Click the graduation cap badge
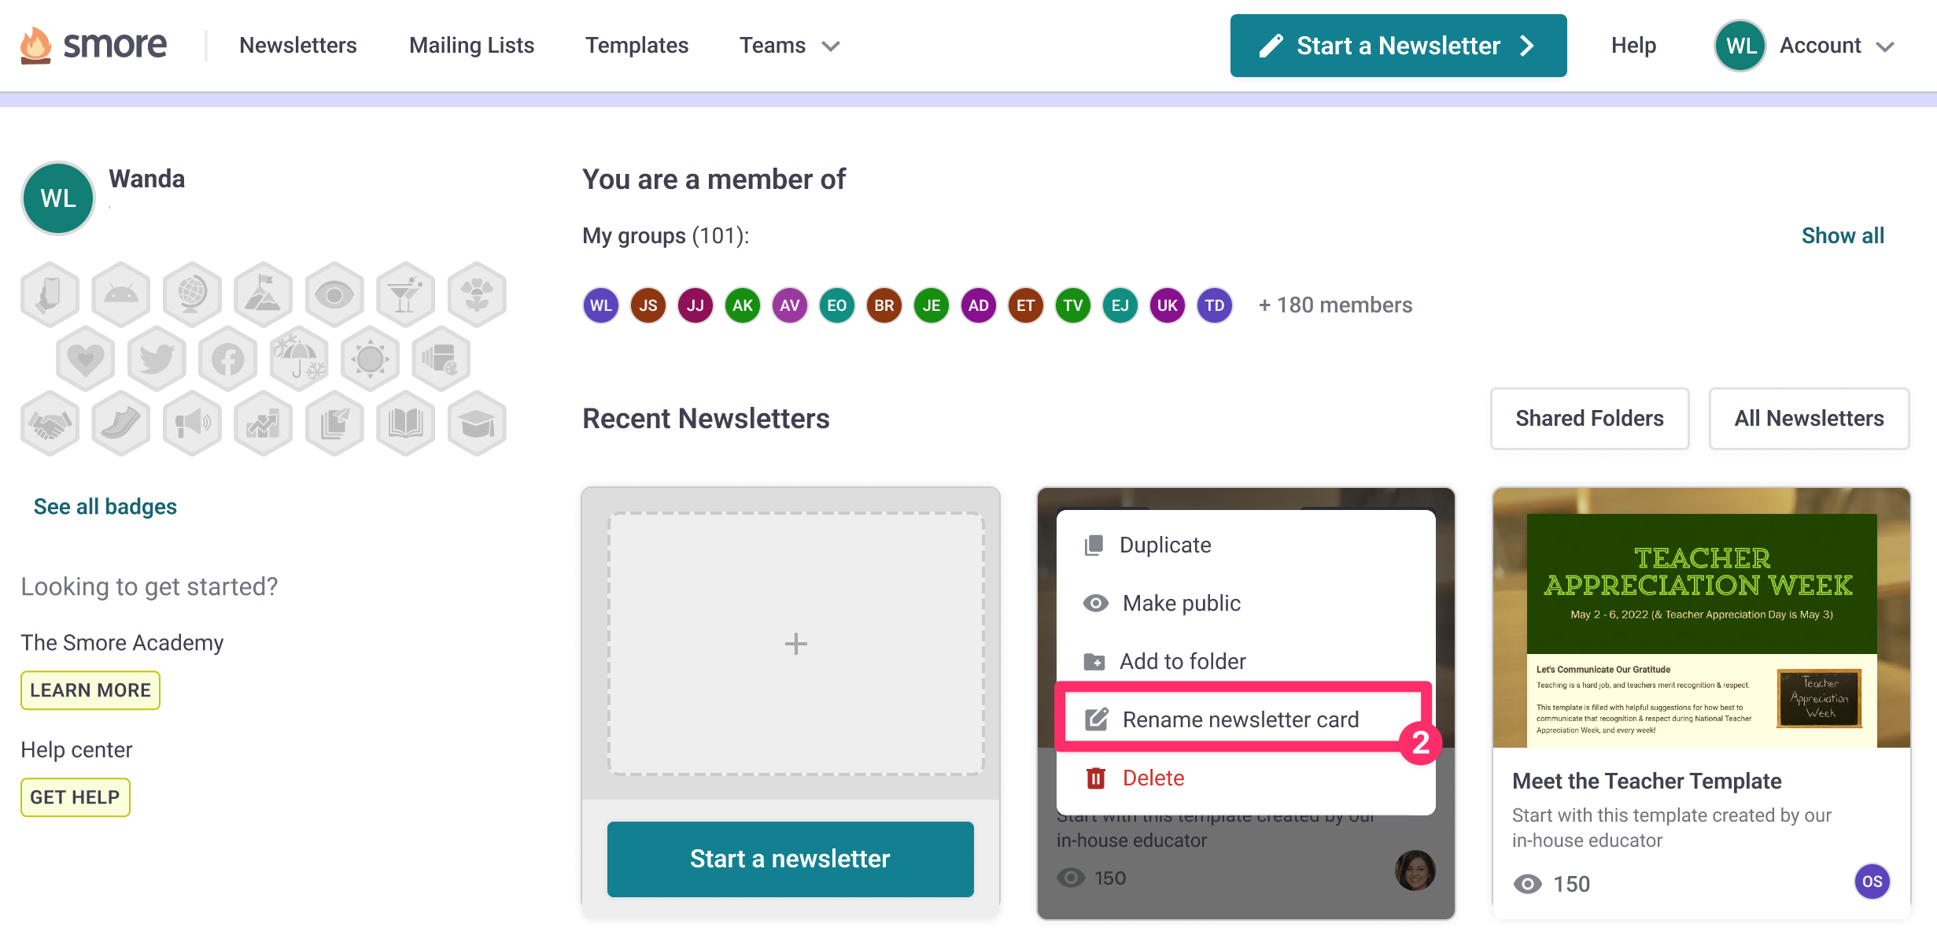 (477, 424)
